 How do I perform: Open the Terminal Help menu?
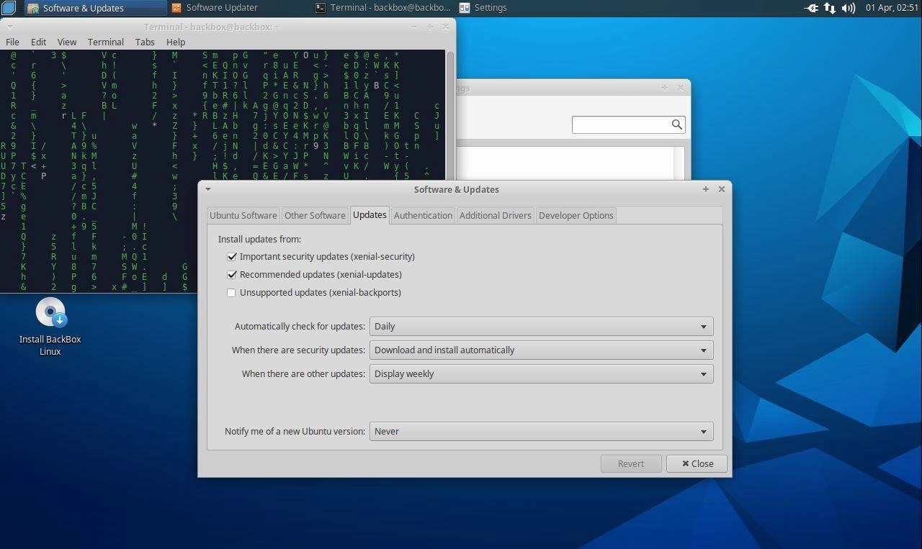click(176, 42)
